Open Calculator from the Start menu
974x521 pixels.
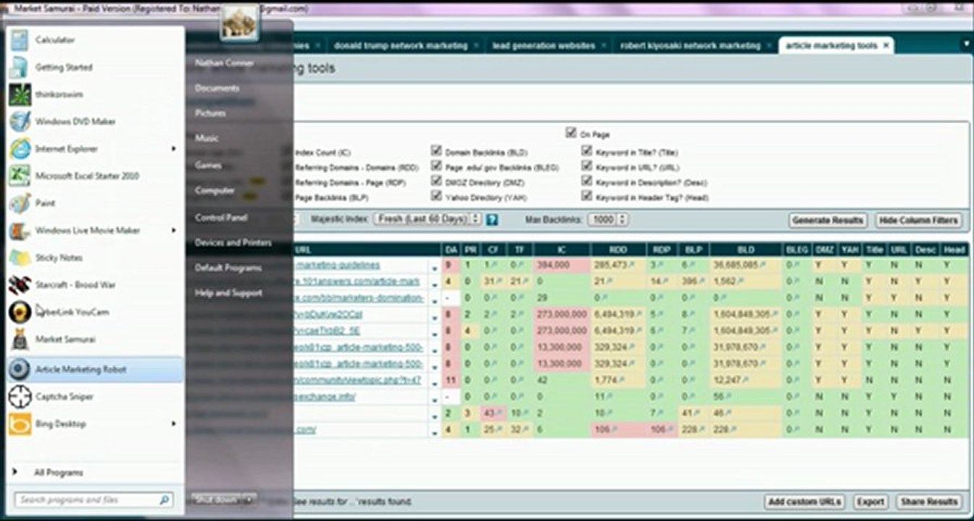54,41
